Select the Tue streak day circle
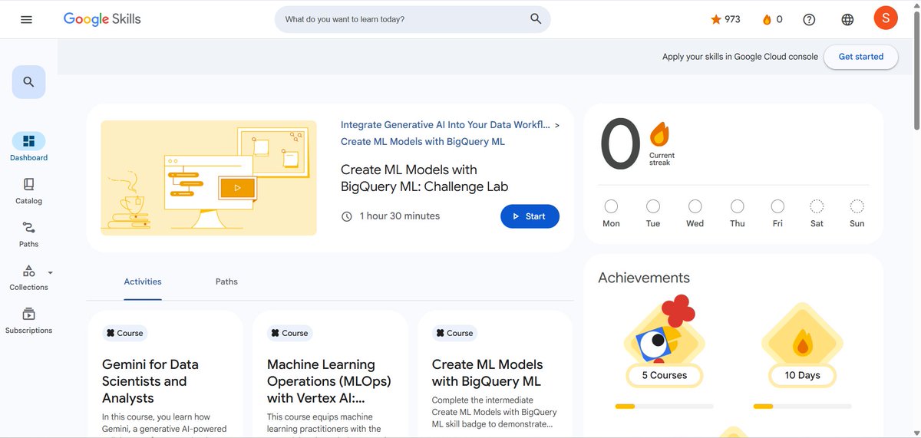The height and width of the screenshot is (438, 921). click(653, 206)
